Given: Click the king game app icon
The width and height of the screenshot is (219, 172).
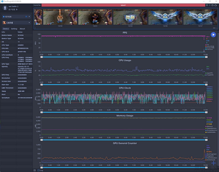Looking at the screenshot, I should [x=4, y=23].
